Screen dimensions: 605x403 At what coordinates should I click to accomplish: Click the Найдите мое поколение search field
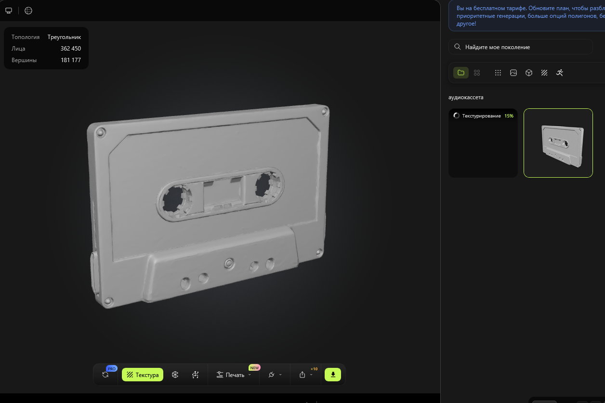click(x=521, y=47)
